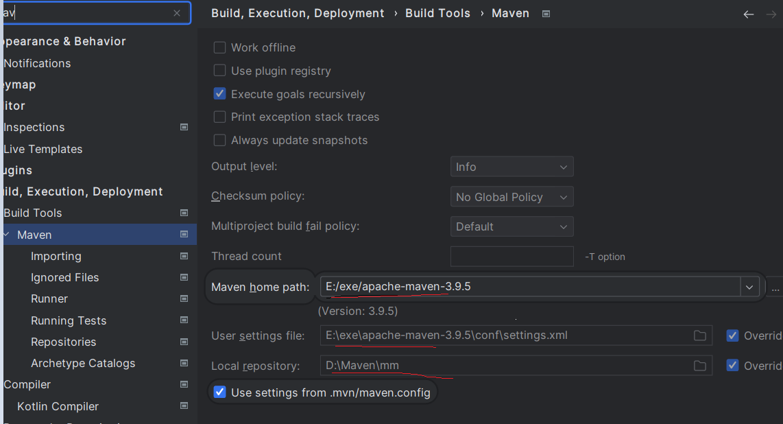Go back to previous settings page

pos(748,14)
